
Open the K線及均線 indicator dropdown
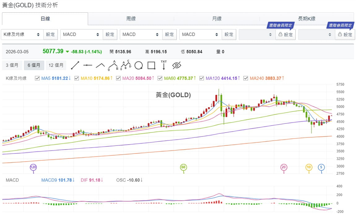pos(22,34)
